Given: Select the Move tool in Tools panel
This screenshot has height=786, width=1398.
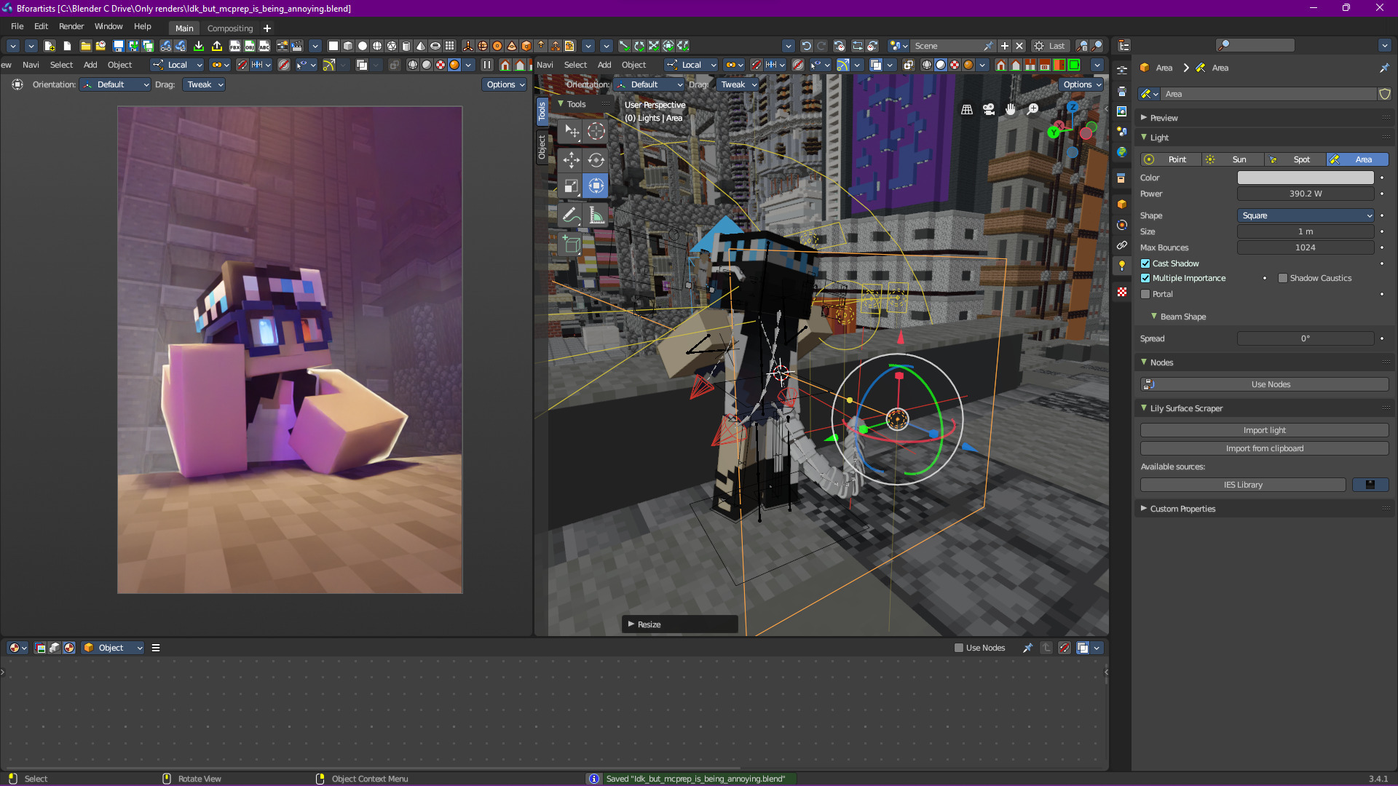Looking at the screenshot, I should 572,159.
